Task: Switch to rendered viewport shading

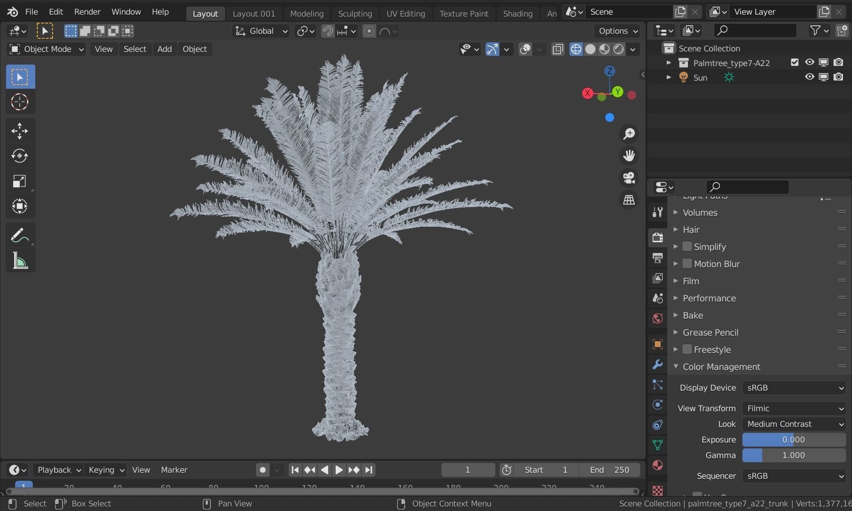Action: tap(618, 49)
